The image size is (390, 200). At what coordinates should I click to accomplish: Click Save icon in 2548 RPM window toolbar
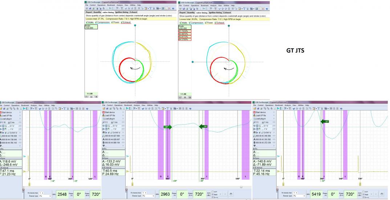[x=4, y=108]
